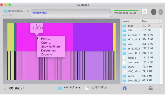Click the refresh scan circular arrow icon
The image size is (165, 97).
click(154, 12)
